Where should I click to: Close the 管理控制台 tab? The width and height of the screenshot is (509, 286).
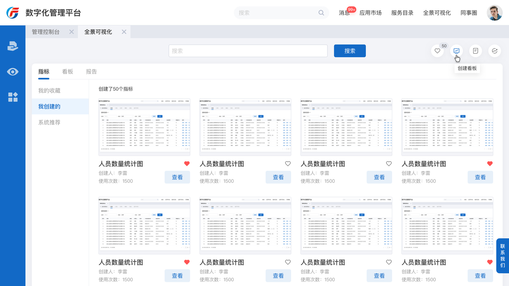click(x=72, y=32)
